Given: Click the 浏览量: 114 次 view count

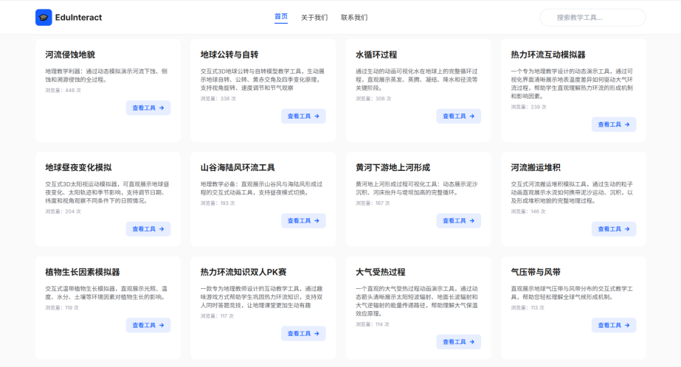Looking at the screenshot, I should [x=372, y=324].
